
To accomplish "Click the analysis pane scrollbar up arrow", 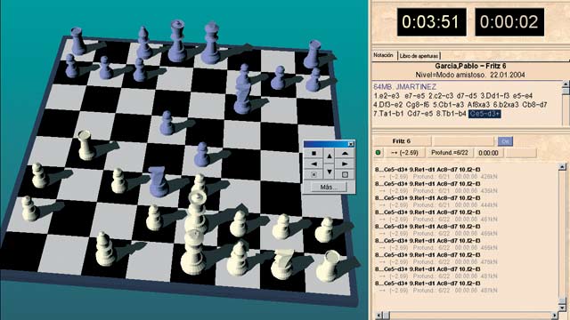I will (562, 167).
